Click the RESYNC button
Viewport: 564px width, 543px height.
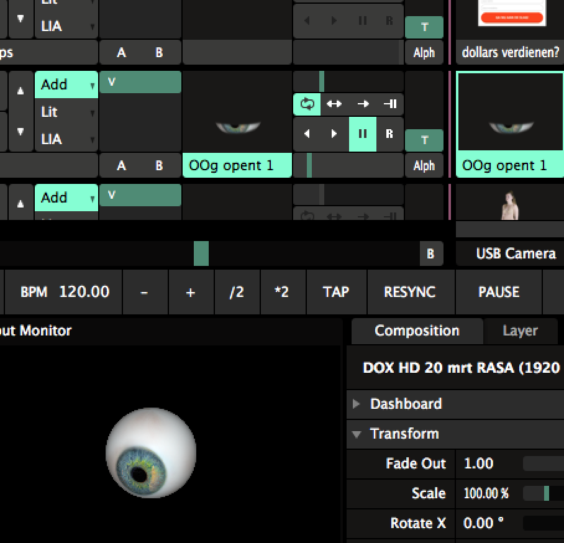tap(410, 292)
